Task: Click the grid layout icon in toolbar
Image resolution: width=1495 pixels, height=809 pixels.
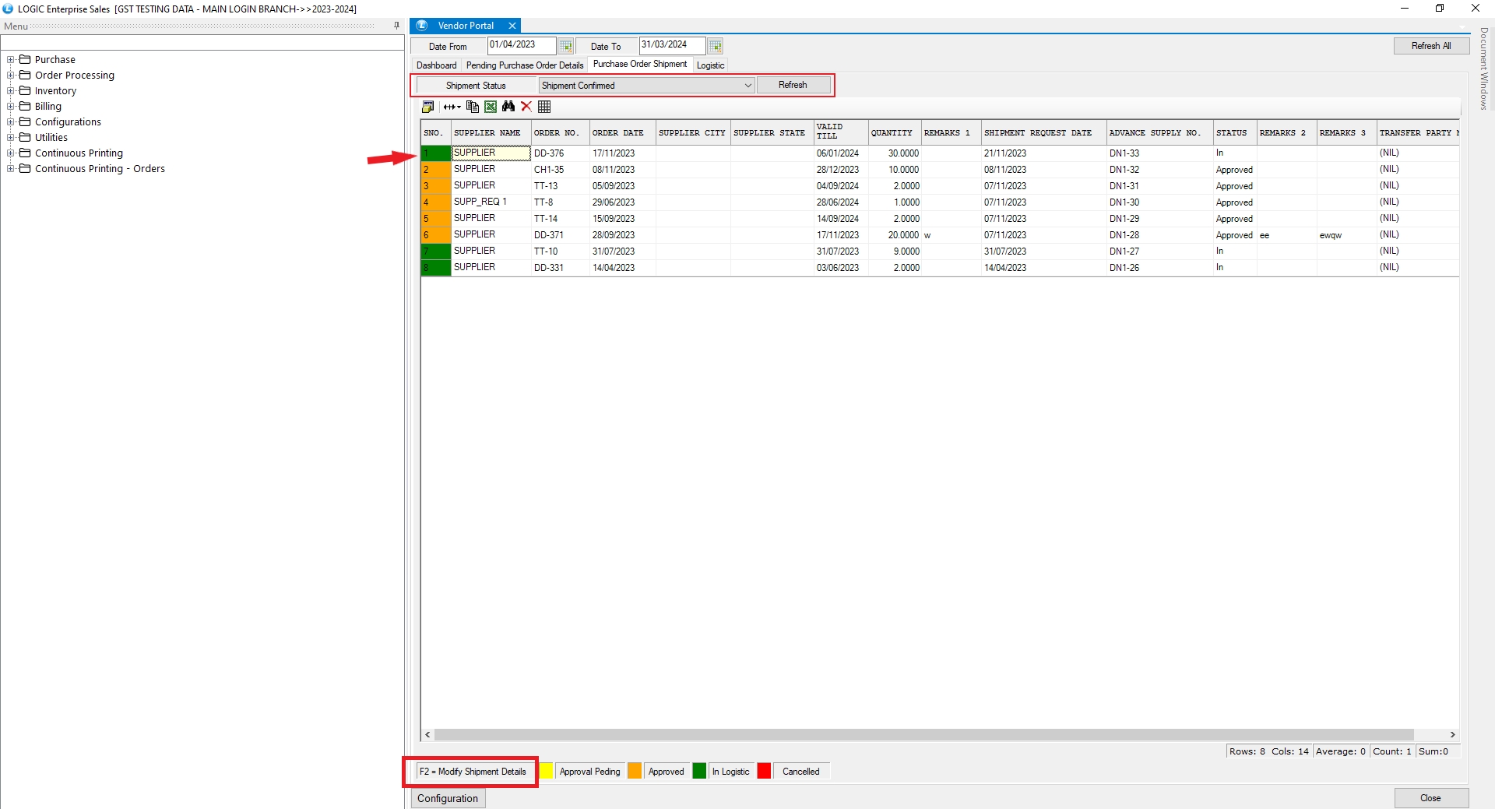Action: pos(544,107)
